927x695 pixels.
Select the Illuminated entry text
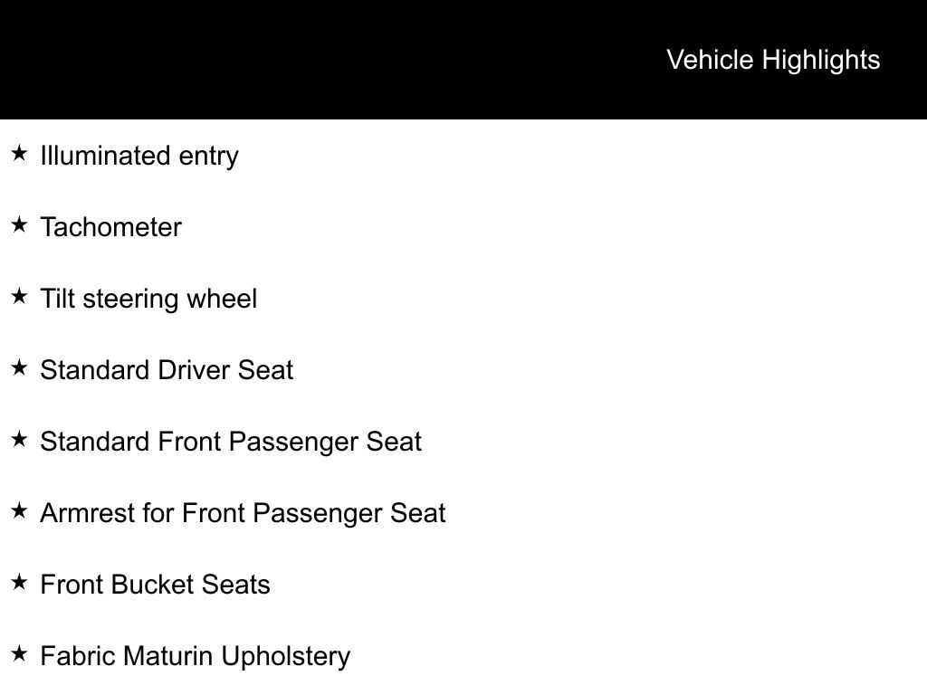(x=139, y=156)
